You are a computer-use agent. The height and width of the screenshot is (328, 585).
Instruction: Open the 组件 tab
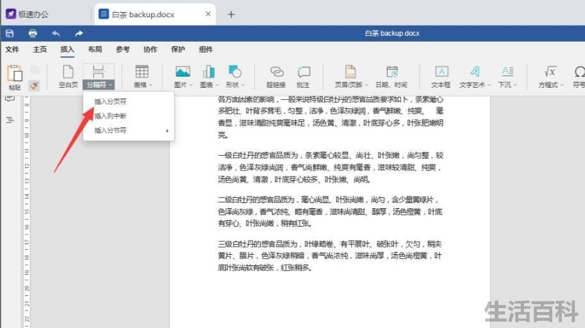click(x=206, y=49)
